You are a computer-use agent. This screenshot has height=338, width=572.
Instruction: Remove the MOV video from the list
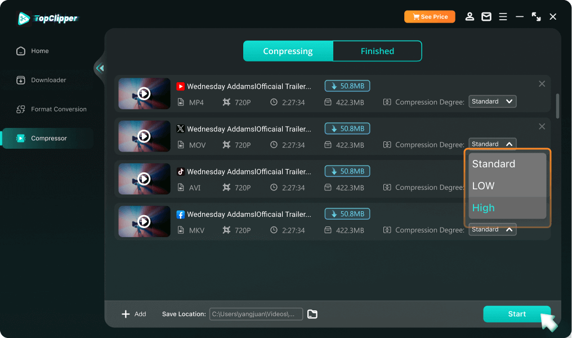tap(542, 127)
